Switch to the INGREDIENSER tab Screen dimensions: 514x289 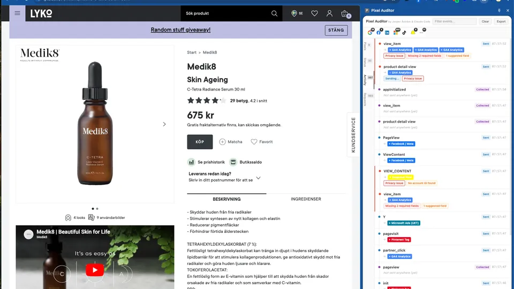coord(306,199)
